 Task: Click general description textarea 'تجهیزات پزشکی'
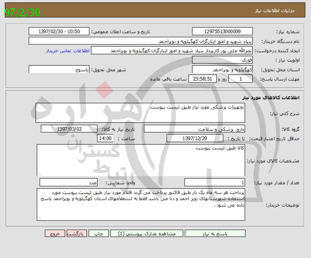point(140,113)
